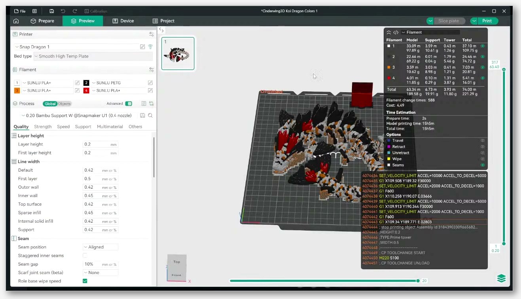Hide Seams visibility eye toggle
The width and height of the screenshot is (521, 299).
click(483, 165)
